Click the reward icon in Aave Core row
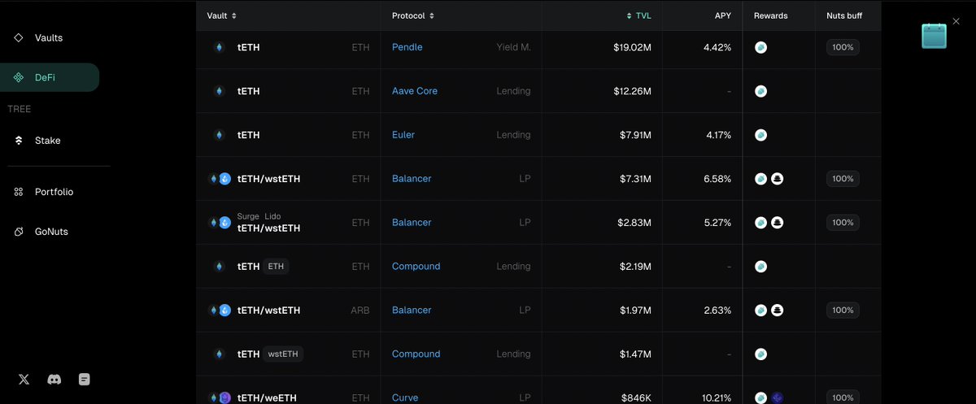The image size is (976, 404). (760, 91)
